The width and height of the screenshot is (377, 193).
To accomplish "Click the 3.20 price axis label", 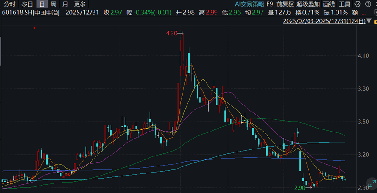I will pos(363,155).
